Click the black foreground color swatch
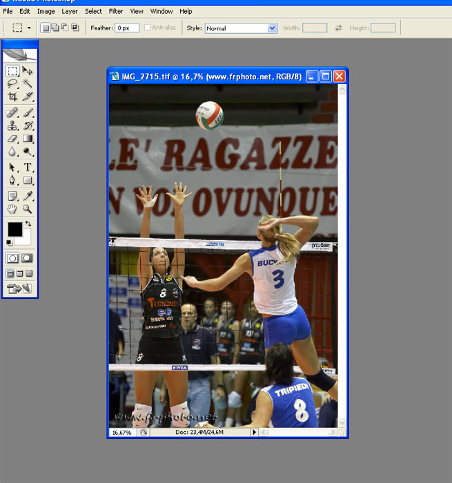Viewport: 452px width, 483px height. [14, 229]
